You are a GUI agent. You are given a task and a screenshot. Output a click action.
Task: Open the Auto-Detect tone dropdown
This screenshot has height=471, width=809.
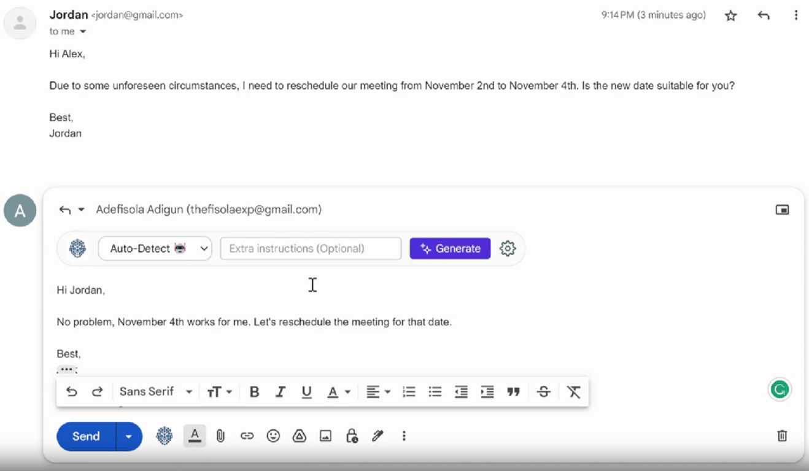(155, 248)
